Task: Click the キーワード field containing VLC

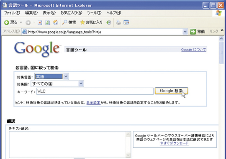Action: [x=95, y=91]
